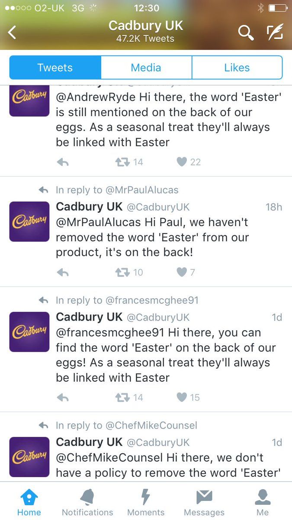Open the search magnifier icon
This screenshot has width=292, height=520.
click(246, 32)
